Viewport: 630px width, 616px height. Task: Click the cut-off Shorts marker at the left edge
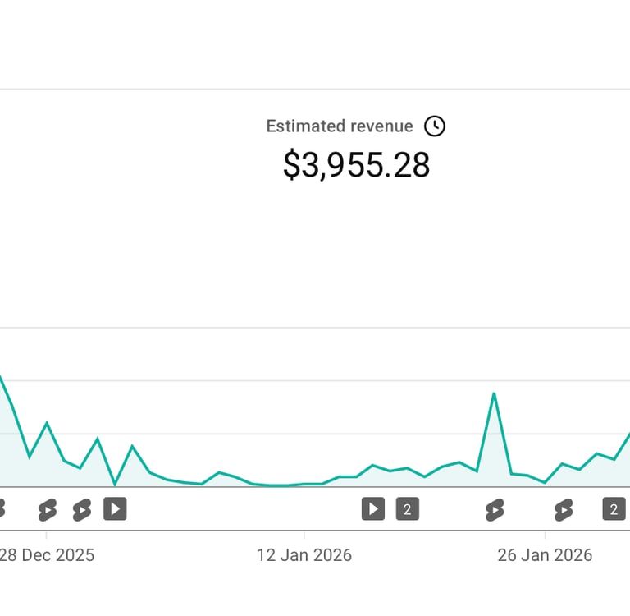[x=2, y=509]
